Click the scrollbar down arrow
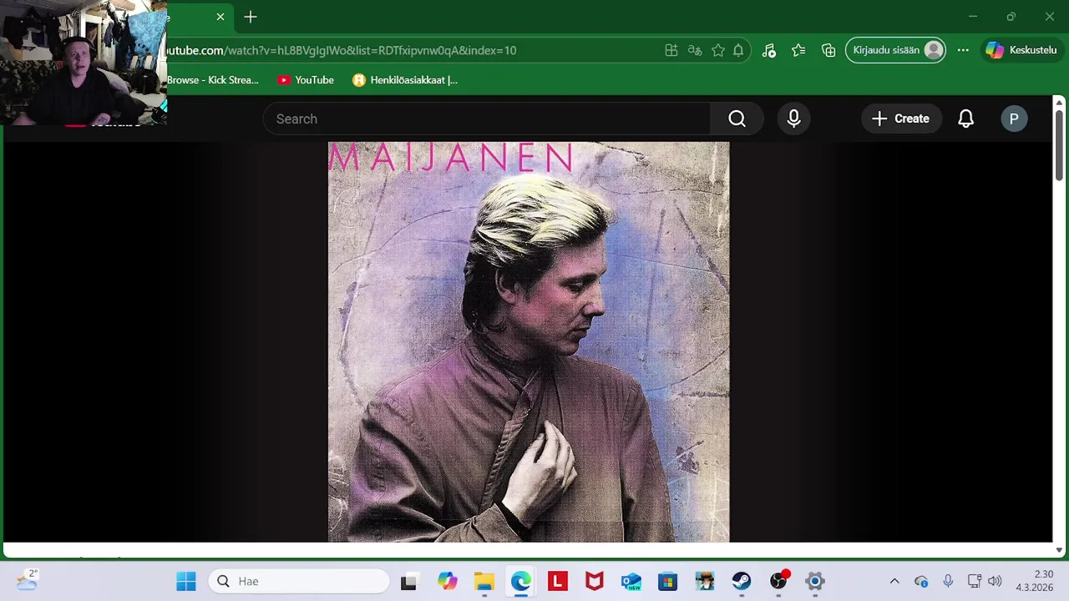 1059,550
